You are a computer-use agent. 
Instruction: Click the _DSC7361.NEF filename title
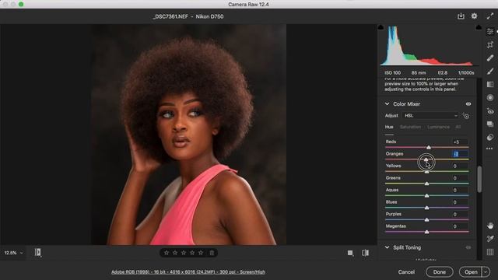point(170,16)
